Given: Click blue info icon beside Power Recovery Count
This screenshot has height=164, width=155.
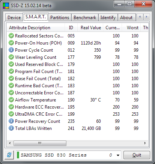Looking at the screenshot, I should coord(11,121).
